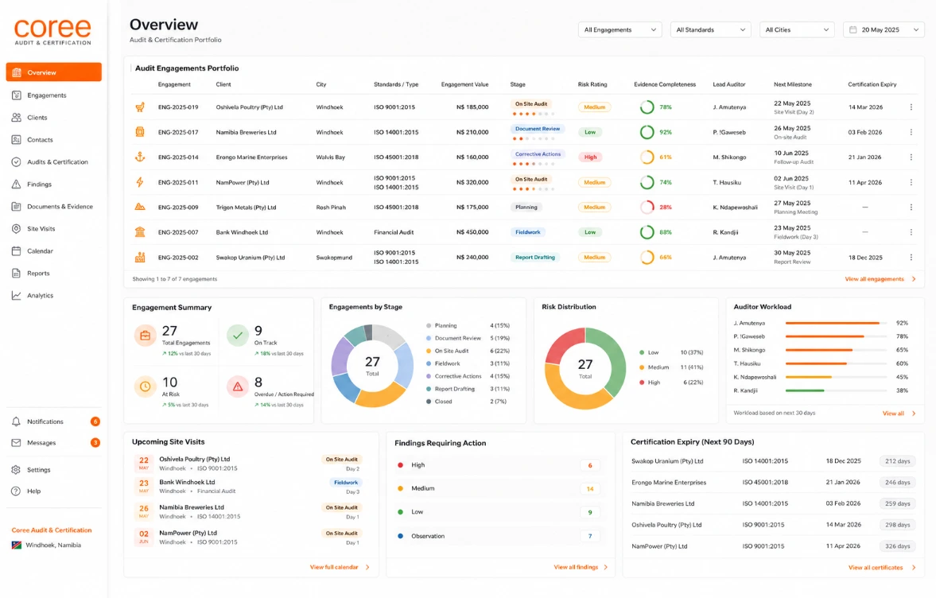
Task: Click the Reports document icon
Action: pyautogui.click(x=16, y=274)
